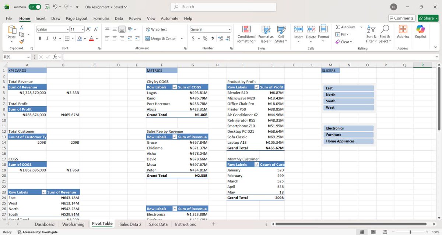Viewport: 442px width, 235px height.
Task: Click the Comma Style icon
Action: 212,39
